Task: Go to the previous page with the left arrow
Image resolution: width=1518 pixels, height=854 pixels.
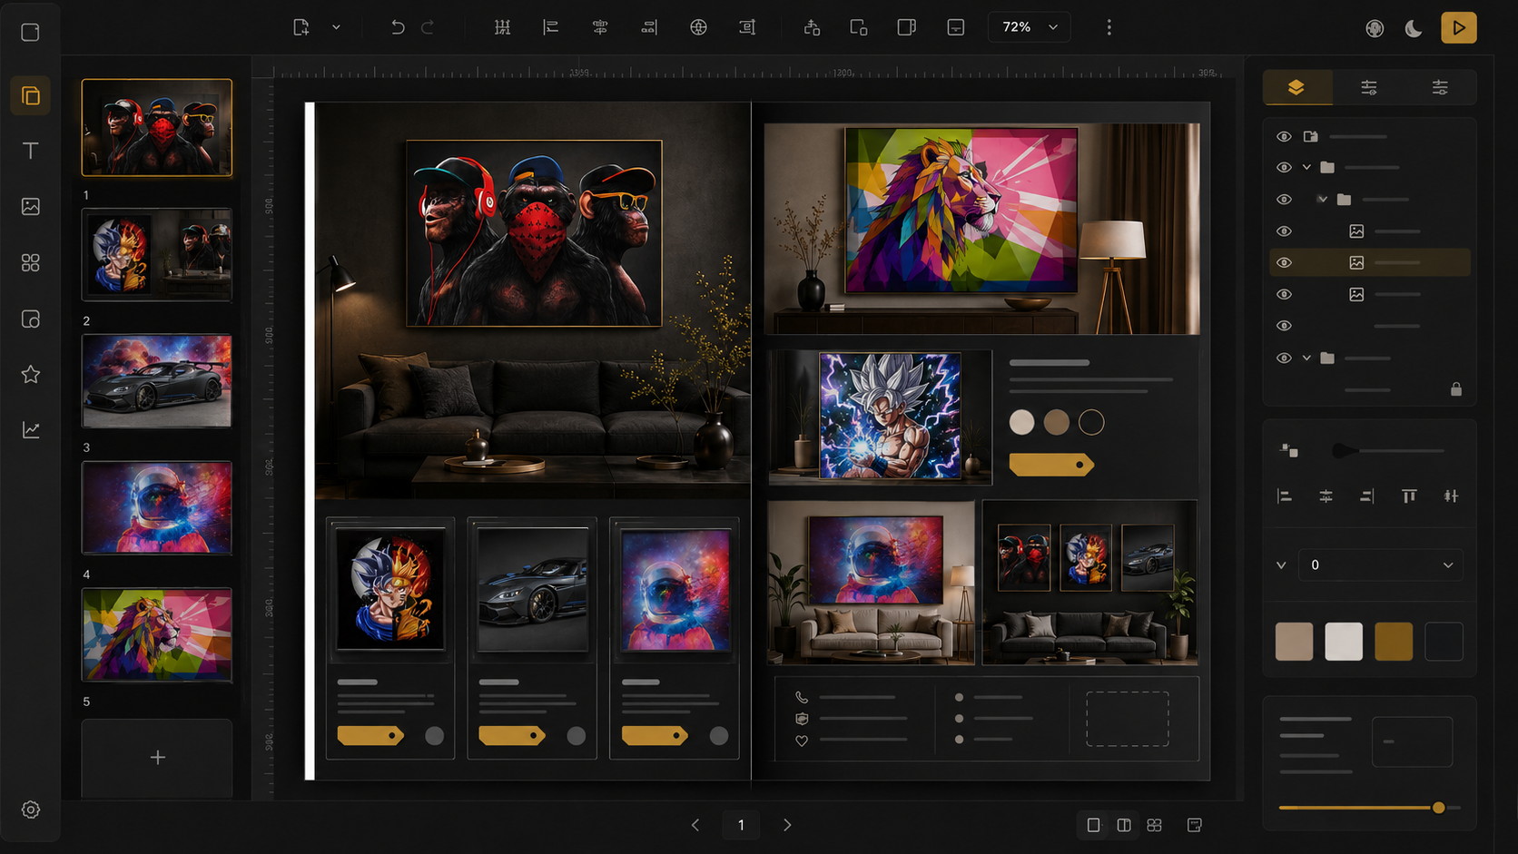Action: [695, 825]
